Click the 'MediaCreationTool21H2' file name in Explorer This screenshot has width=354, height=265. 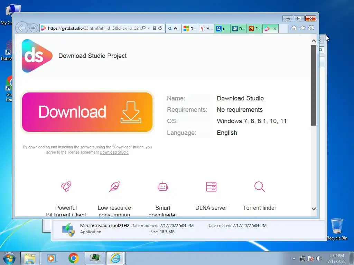click(x=104, y=226)
